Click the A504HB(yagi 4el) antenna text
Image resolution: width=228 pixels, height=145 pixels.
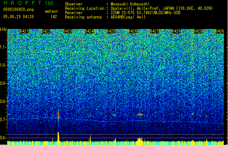tap(128, 17)
